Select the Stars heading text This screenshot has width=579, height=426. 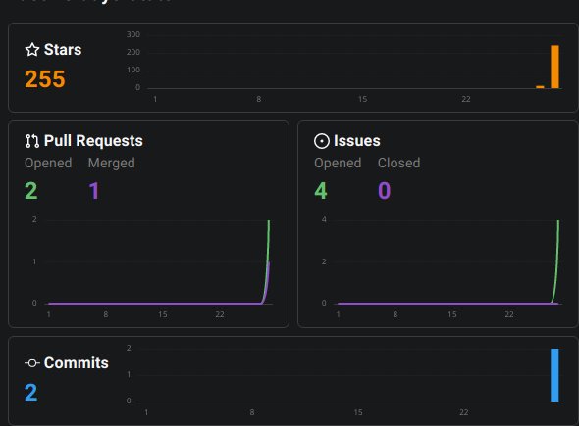[63, 50]
